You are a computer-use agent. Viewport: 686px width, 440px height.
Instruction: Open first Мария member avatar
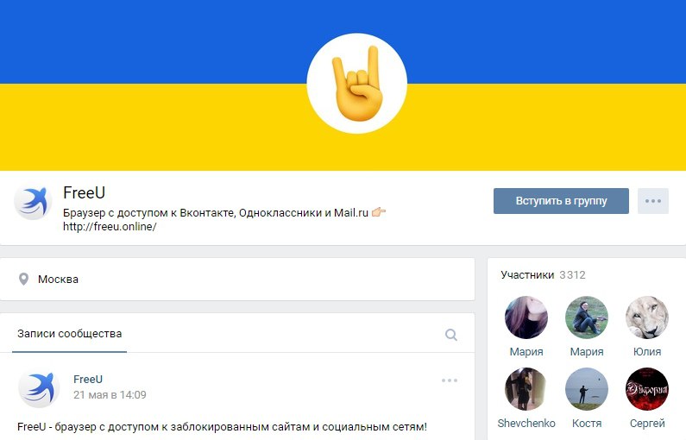click(526, 317)
